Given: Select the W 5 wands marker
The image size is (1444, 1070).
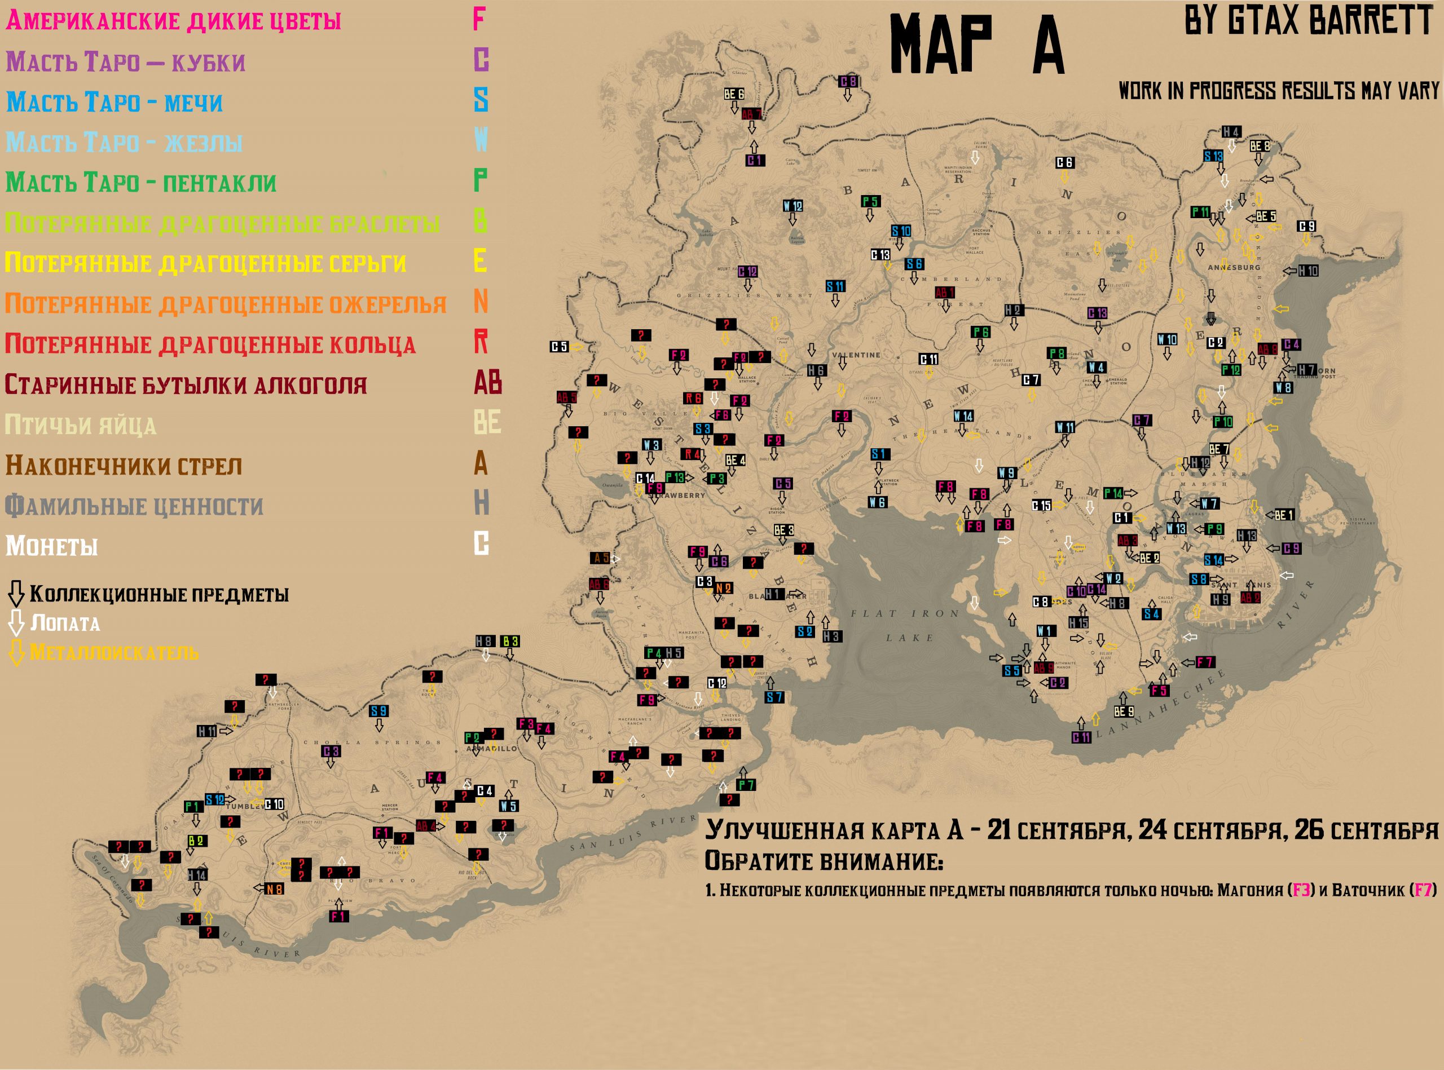Looking at the screenshot, I should pyautogui.click(x=508, y=806).
